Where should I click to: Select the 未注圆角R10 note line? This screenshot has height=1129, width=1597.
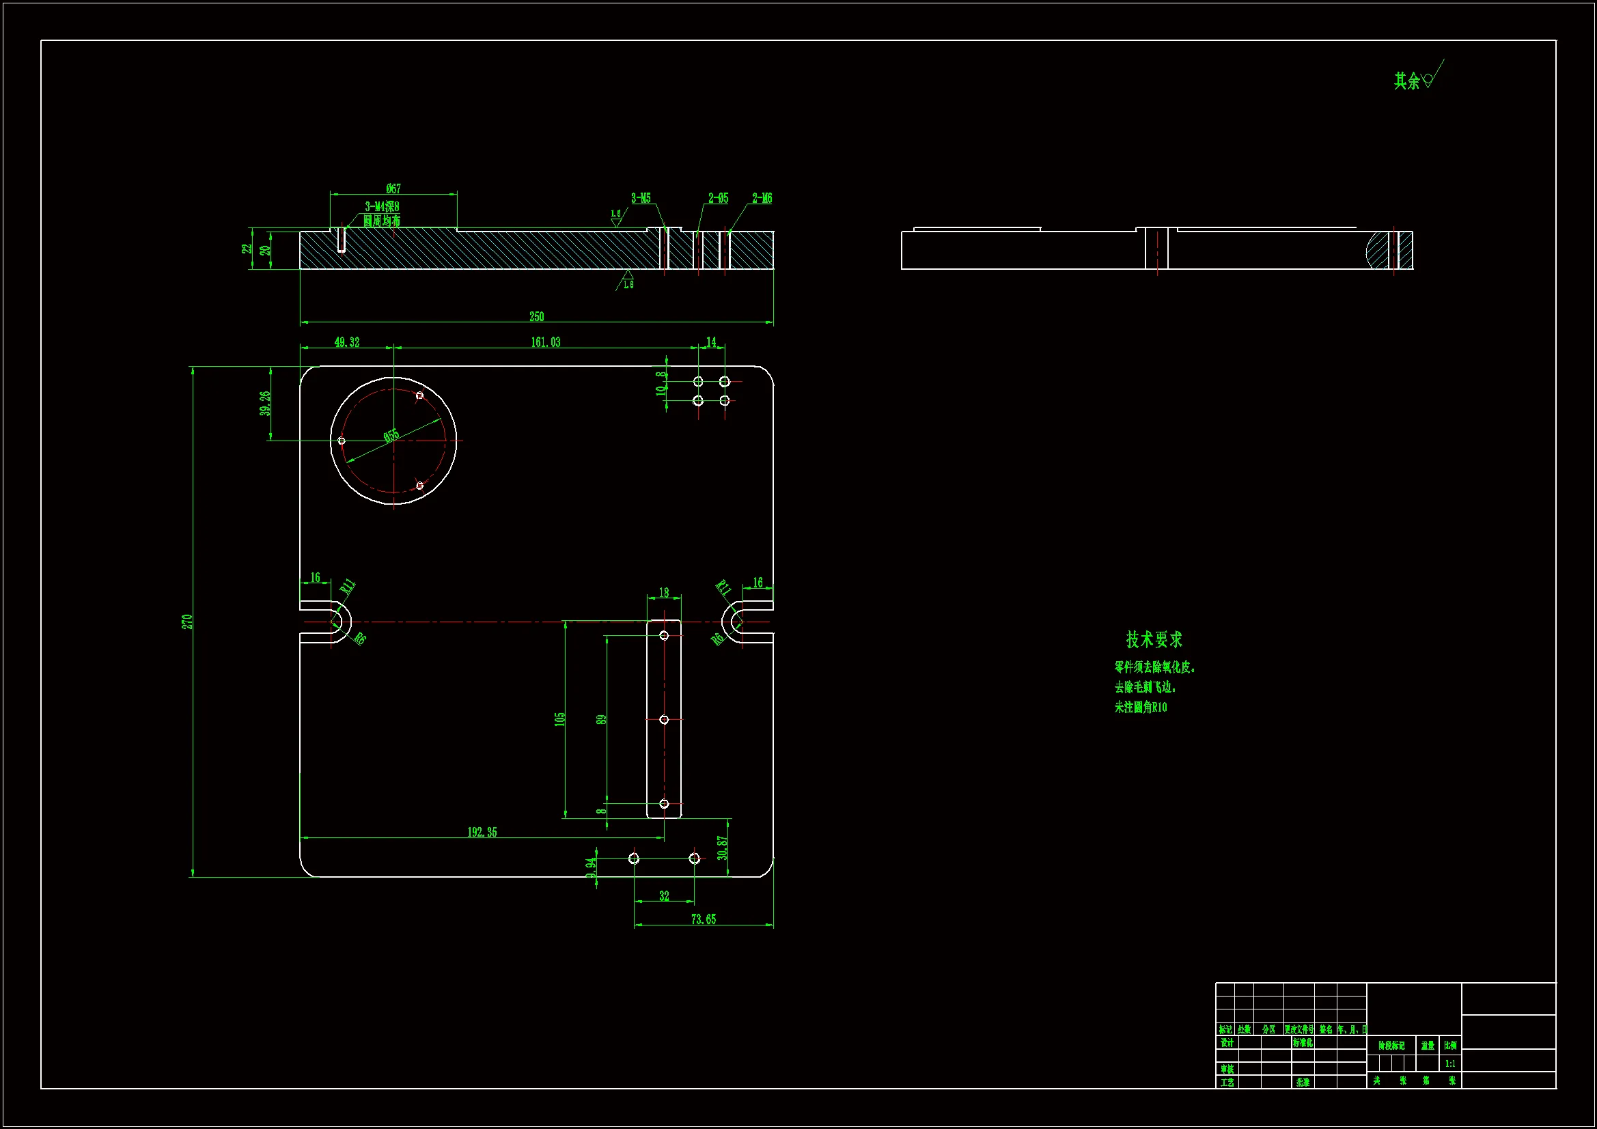pos(1141,708)
